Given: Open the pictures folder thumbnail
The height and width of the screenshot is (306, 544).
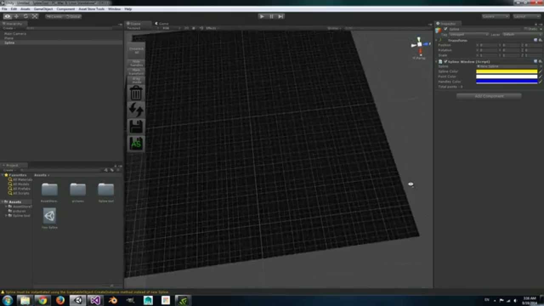Looking at the screenshot, I should pos(78,190).
